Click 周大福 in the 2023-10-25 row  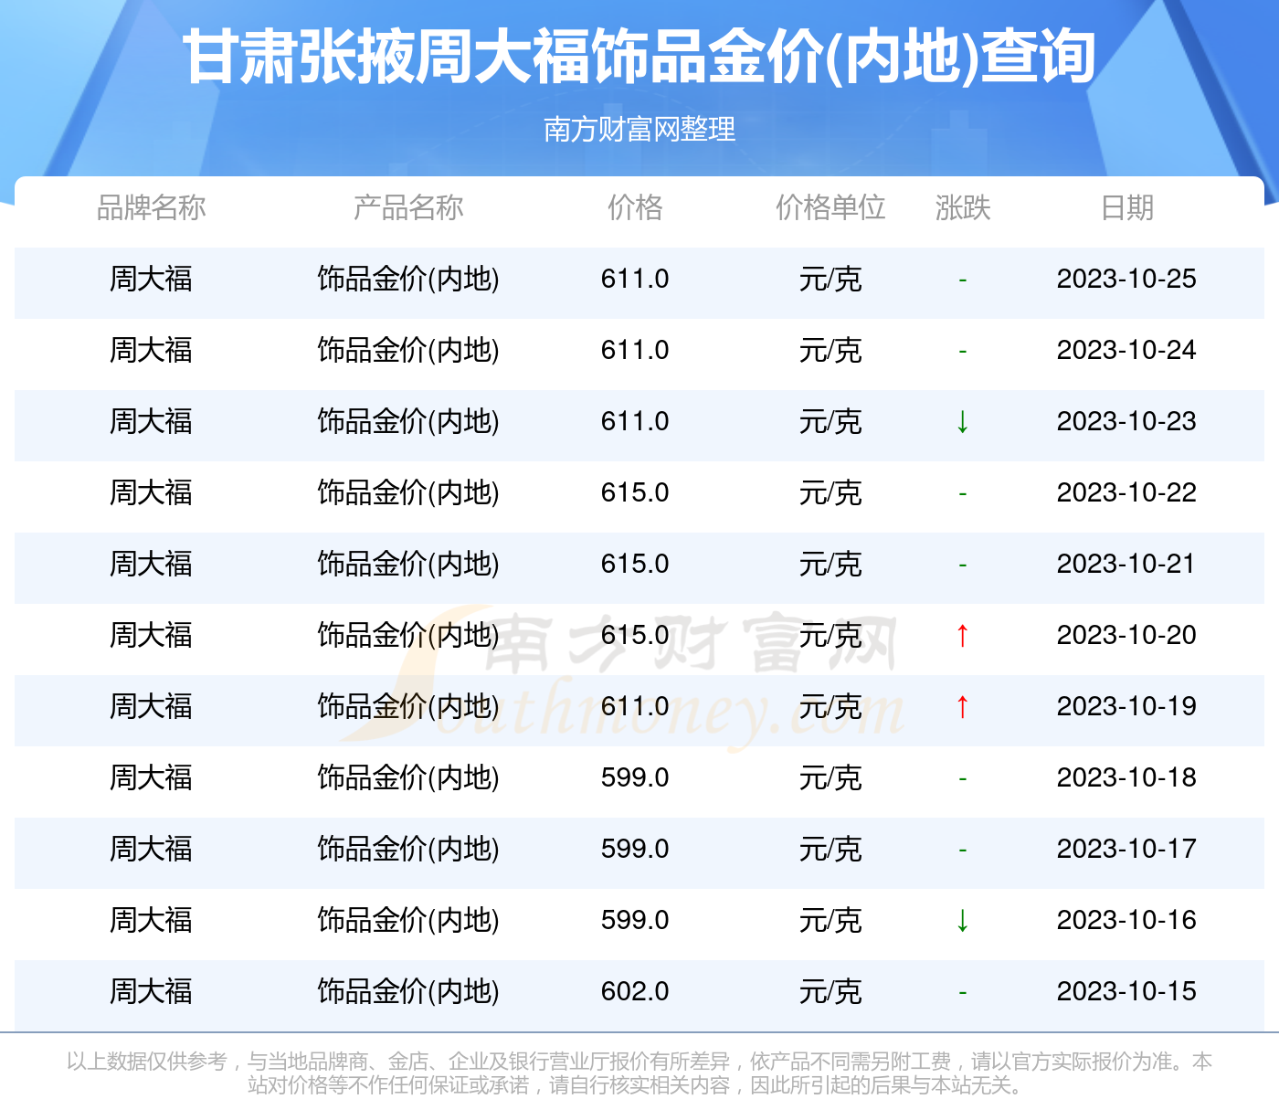pos(152,279)
